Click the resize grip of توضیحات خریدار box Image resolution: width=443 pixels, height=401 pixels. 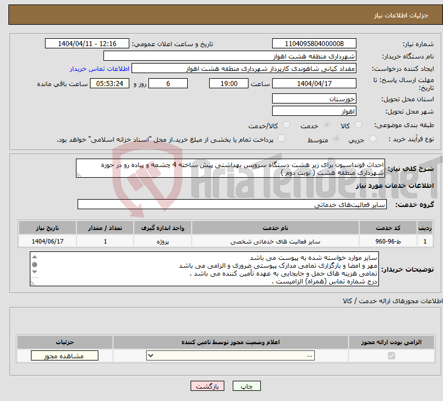pos(33,283)
